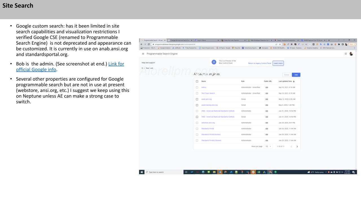Screen dimensions: 361x203
Task: Go to next page of search engines
Action: (x=297, y=146)
